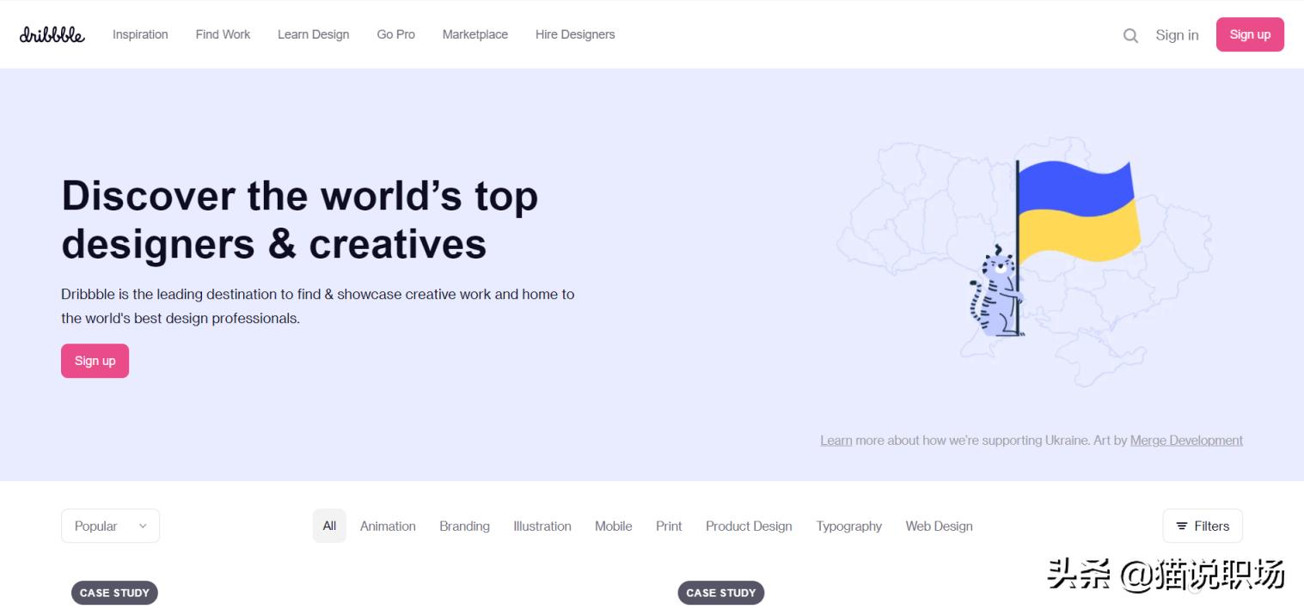
Task: Open the Inspiration menu
Action: pos(140,34)
